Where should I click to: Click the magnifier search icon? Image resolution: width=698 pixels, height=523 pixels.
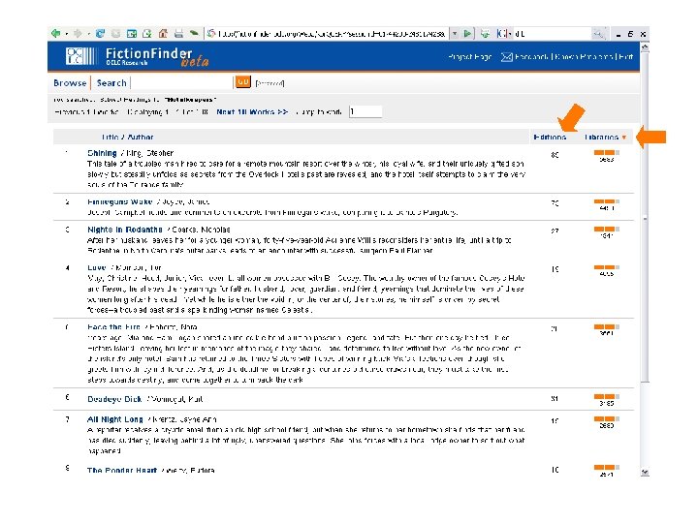point(598,34)
